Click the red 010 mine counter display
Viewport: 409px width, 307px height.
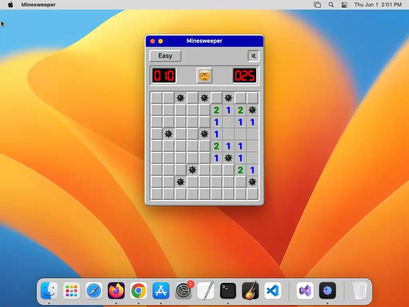tap(164, 76)
